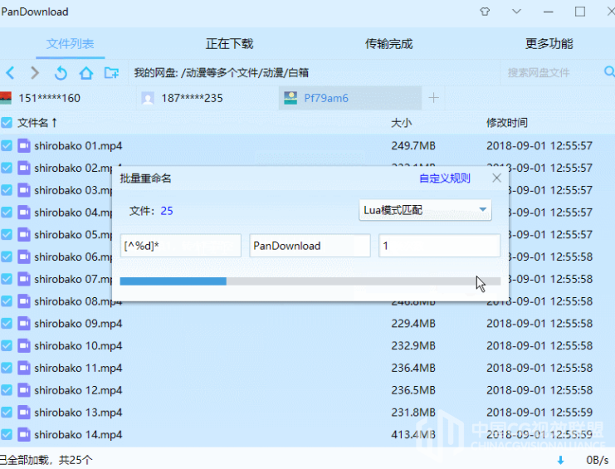Image resolution: width=615 pixels, height=469 pixels.
Task: Click the search magnifier icon
Action: click(x=609, y=71)
